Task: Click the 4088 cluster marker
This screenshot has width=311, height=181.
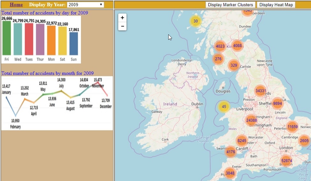Action: click(237, 46)
